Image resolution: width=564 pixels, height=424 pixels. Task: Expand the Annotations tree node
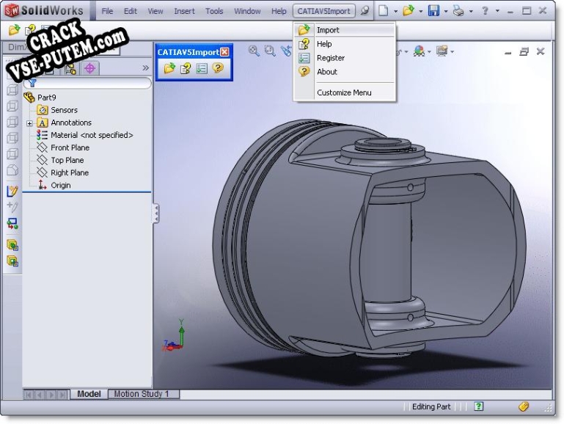coord(29,123)
